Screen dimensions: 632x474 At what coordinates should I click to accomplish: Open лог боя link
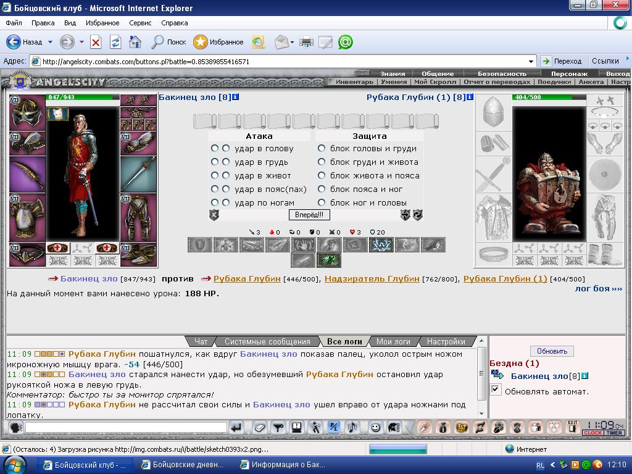[599, 289]
